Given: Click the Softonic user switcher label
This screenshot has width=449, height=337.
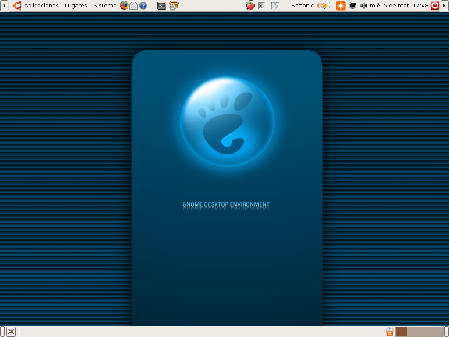Looking at the screenshot, I should [x=303, y=5].
